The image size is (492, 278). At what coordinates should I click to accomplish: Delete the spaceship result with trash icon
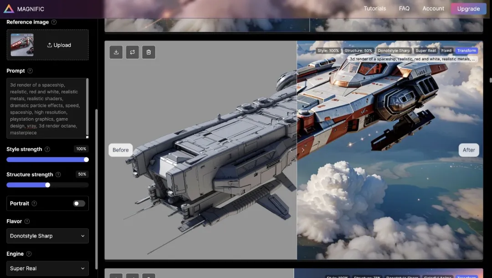149,52
